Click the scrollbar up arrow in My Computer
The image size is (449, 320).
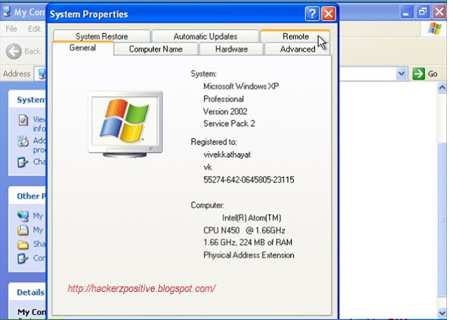pyautogui.click(x=441, y=88)
